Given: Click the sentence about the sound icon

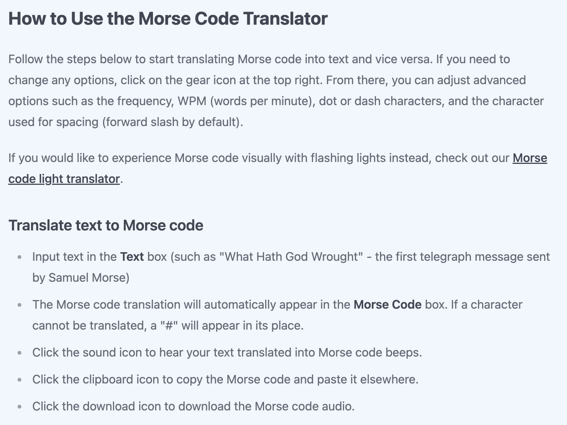Looking at the screenshot, I should tap(227, 352).
